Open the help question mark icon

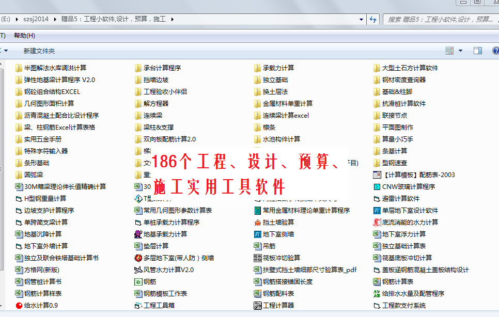coord(495,51)
